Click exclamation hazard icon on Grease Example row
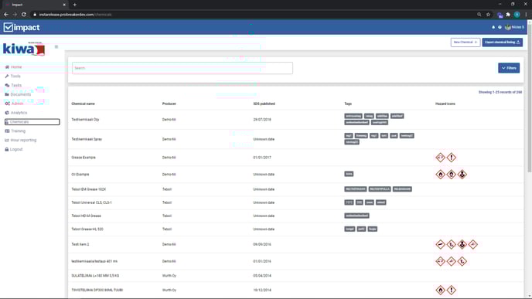Screen dimensions: 532x299 [452, 158]
